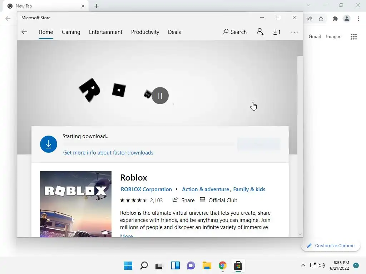Open the Store's three-dot See more menu
366x274 pixels.
click(x=295, y=32)
